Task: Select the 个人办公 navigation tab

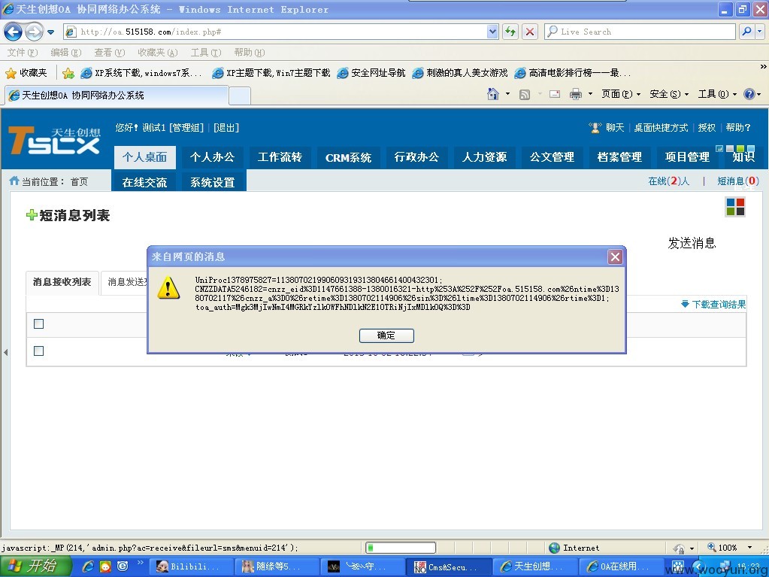Action: (212, 157)
